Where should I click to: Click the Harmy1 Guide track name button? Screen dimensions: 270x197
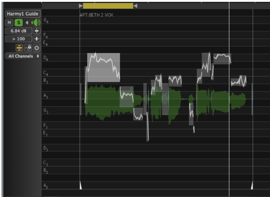pyautogui.click(x=22, y=14)
